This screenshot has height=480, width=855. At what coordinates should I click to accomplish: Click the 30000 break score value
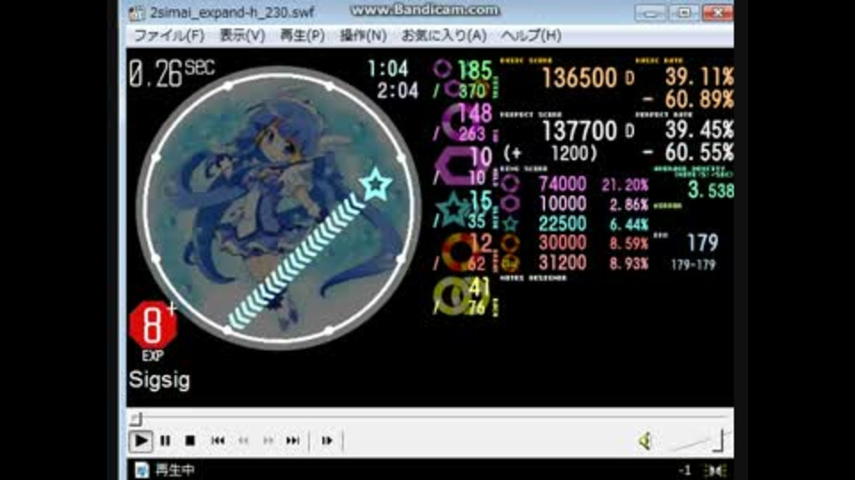pos(563,243)
